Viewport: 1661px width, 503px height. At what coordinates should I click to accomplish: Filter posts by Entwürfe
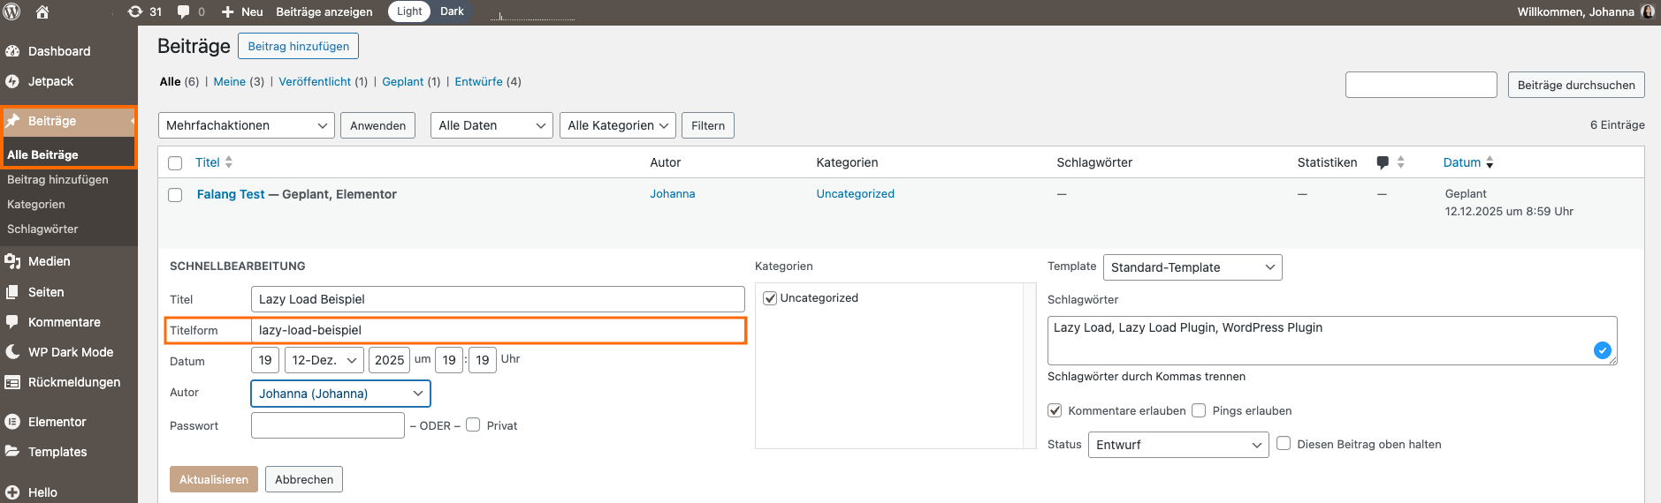(478, 81)
